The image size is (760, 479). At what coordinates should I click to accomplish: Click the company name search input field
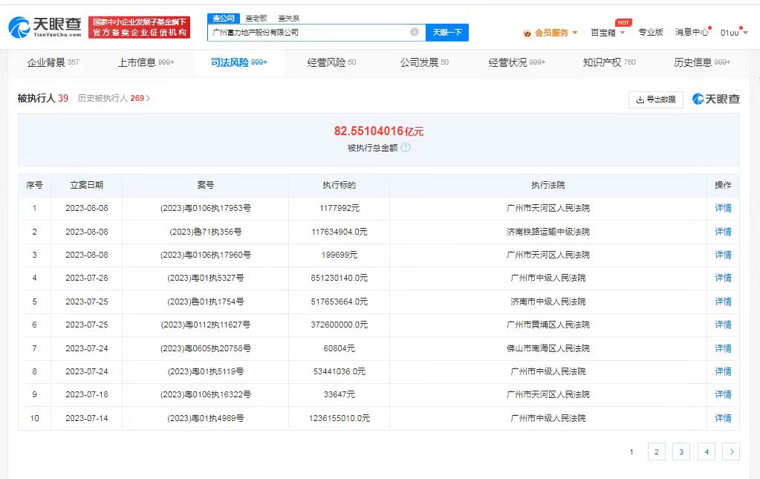coord(308,32)
